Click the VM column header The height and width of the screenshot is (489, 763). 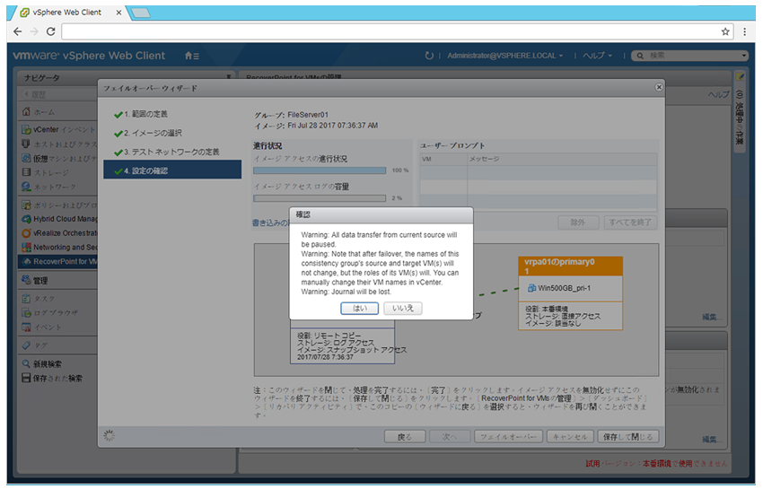coord(443,159)
